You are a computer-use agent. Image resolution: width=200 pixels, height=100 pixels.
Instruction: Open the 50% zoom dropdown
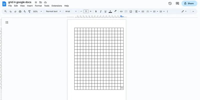coord(37,11)
